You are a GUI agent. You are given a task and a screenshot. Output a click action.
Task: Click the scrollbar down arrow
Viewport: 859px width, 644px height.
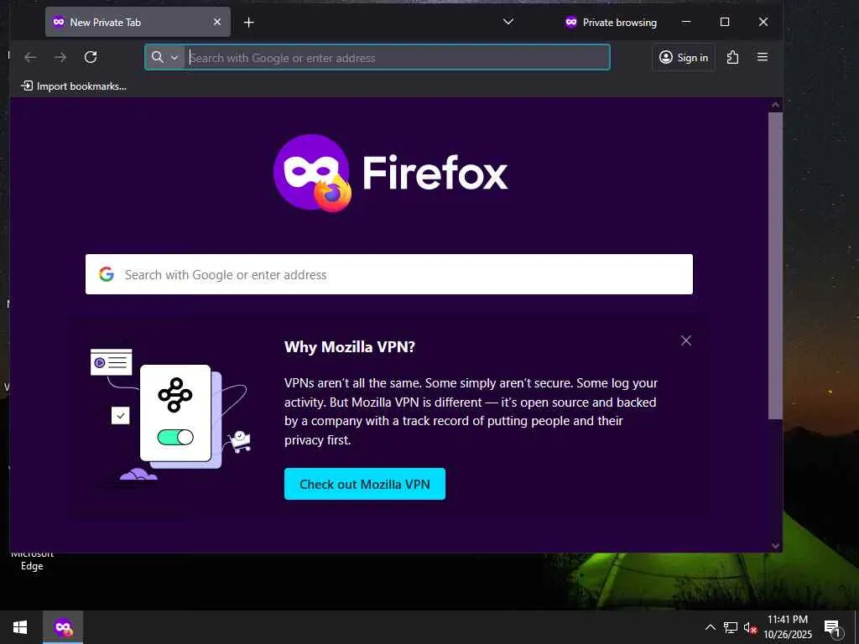[x=775, y=546]
